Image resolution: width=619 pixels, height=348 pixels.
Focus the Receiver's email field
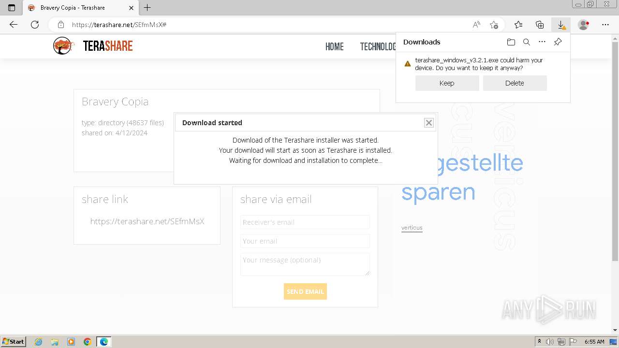point(305,222)
